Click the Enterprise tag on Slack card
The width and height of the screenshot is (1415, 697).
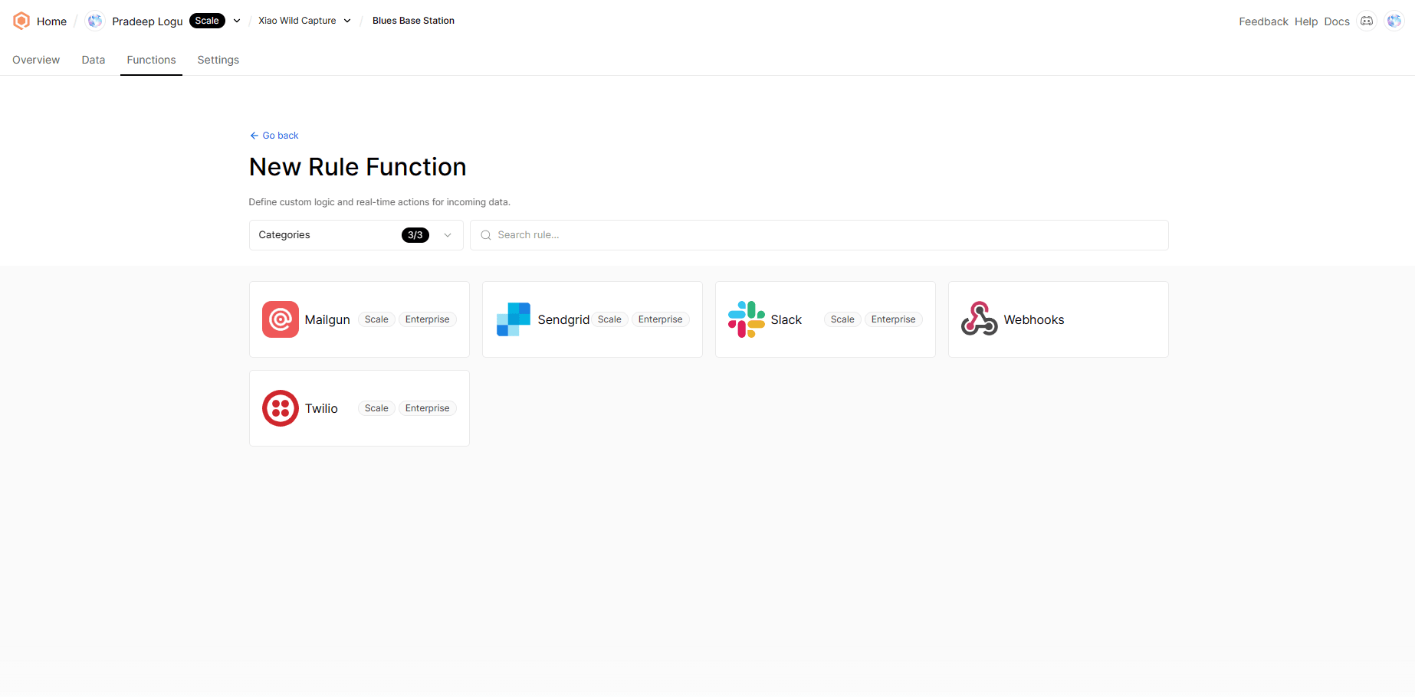894,319
